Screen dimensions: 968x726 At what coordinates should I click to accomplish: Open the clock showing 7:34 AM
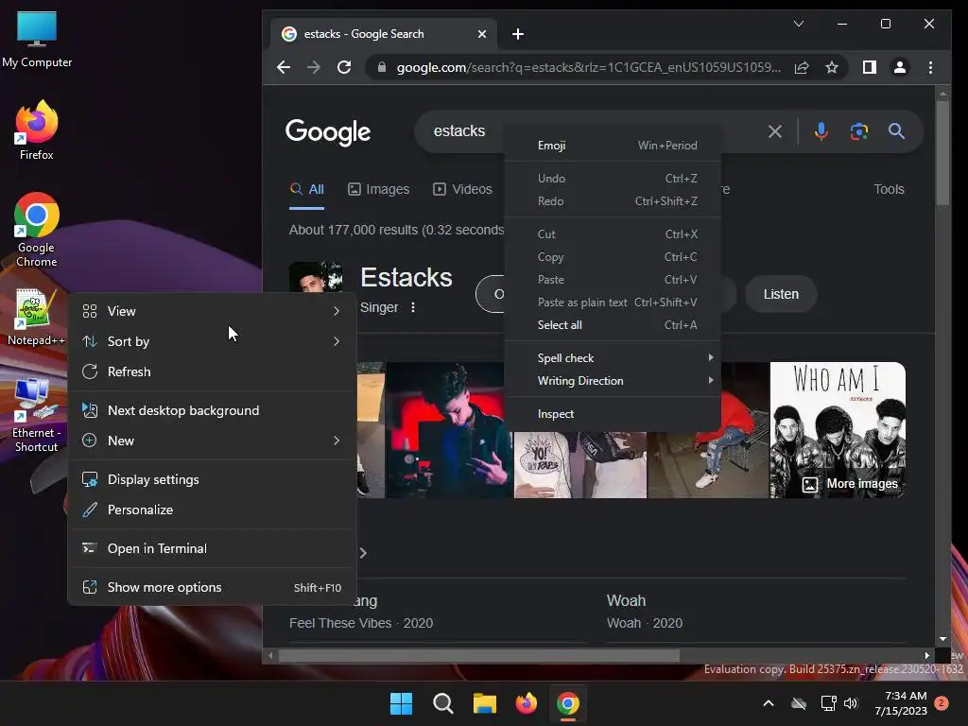pyautogui.click(x=900, y=703)
